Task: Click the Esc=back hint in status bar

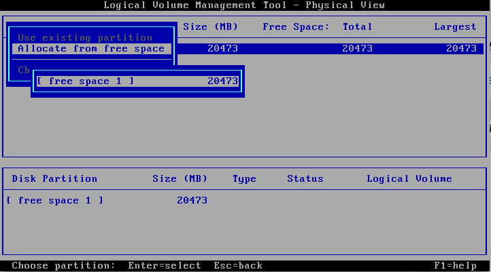Action: pyautogui.click(x=238, y=266)
